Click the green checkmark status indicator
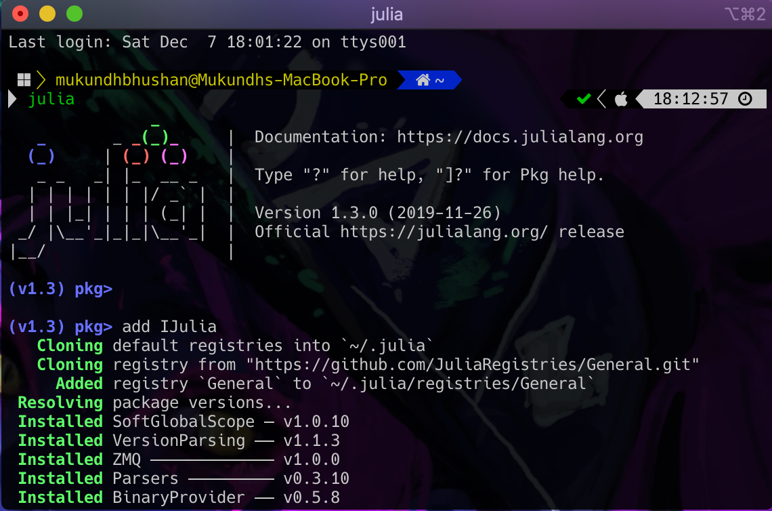 point(582,99)
